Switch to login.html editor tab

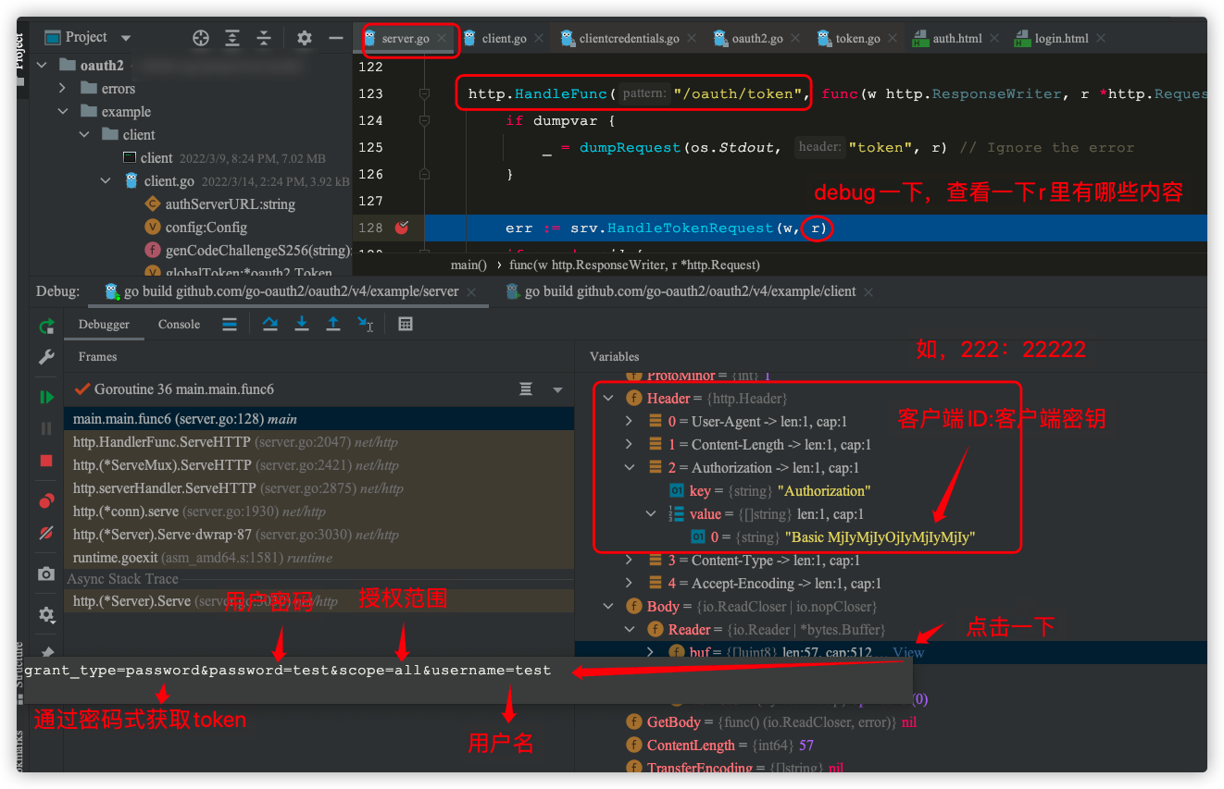(x=1061, y=38)
